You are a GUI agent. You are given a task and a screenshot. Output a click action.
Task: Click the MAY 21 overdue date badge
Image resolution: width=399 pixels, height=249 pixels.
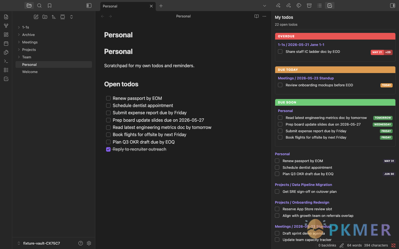coord(377,52)
